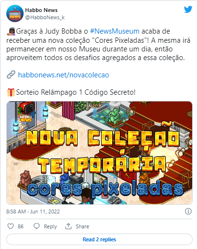The image size is (197, 249).
Task: Click the Twitter bird logo
Action: (188, 10)
